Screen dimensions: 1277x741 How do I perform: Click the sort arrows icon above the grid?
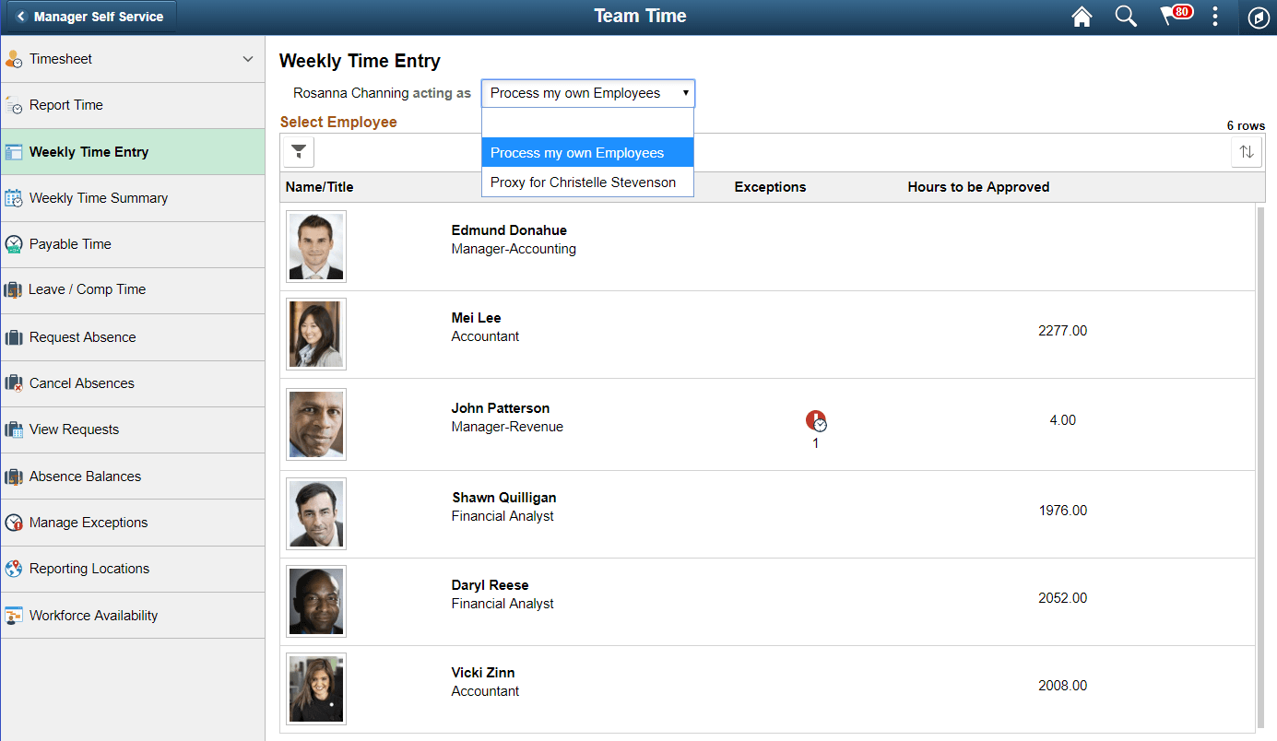(1246, 151)
